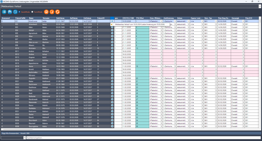The image size is (262, 141).
Task: Select the QuickMode radio button
Action: (x=20, y=12)
